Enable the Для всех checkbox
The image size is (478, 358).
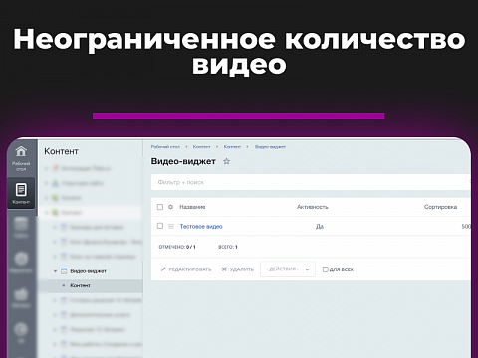(326, 269)
